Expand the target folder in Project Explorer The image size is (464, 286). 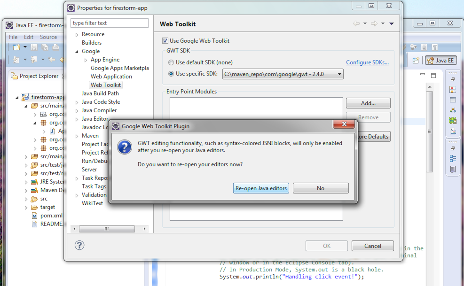point(26,208)
